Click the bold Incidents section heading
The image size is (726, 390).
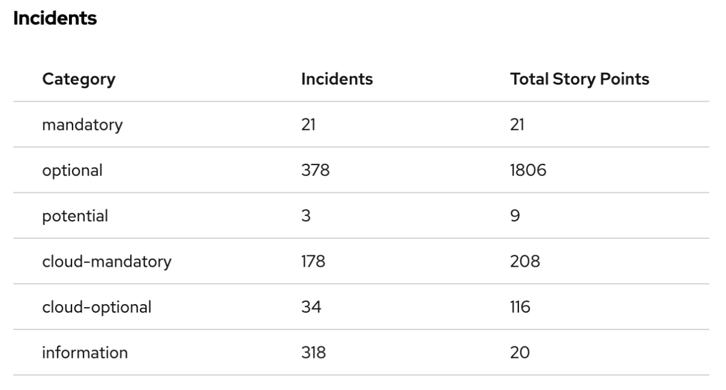54,18
